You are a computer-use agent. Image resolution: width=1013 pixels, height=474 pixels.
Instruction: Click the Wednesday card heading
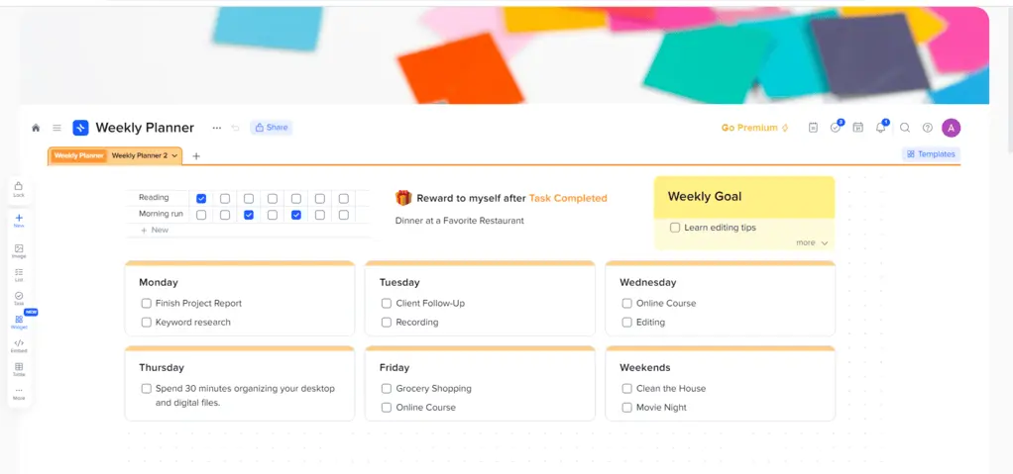coord(648,282)
